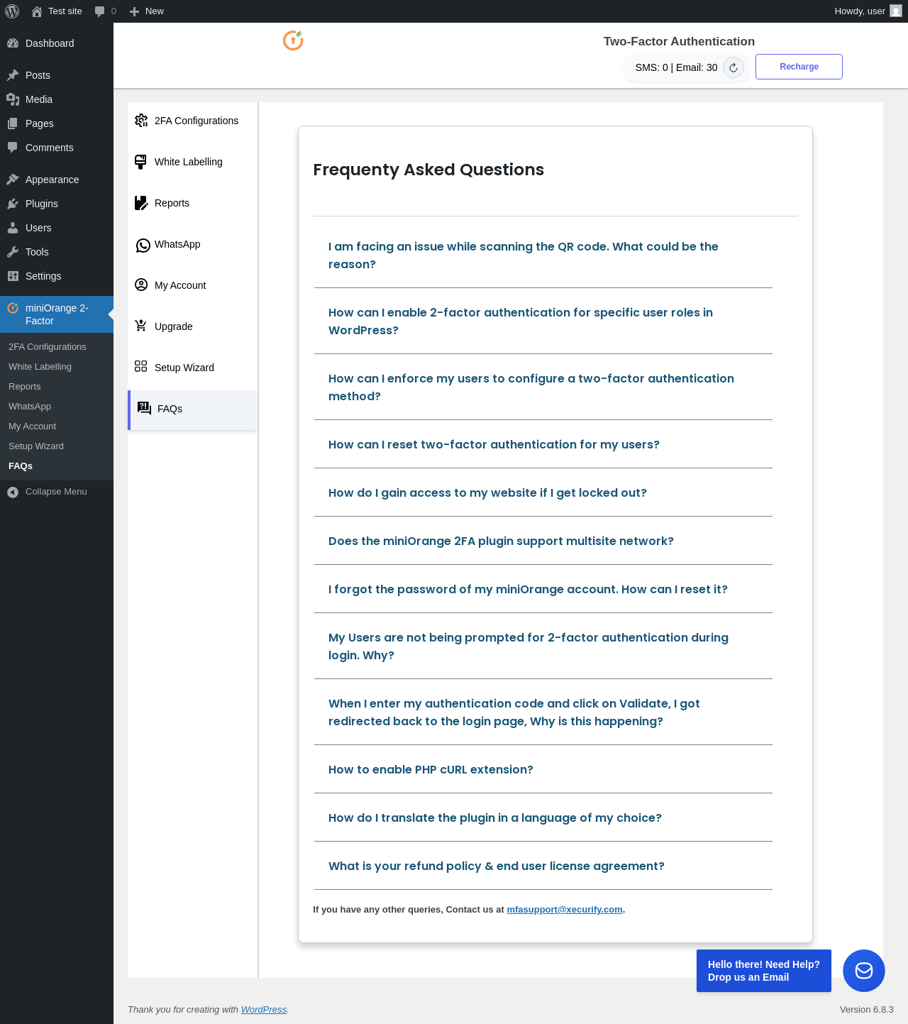
Task: Open the email support chat bubble button
Action: pos(864,971)
